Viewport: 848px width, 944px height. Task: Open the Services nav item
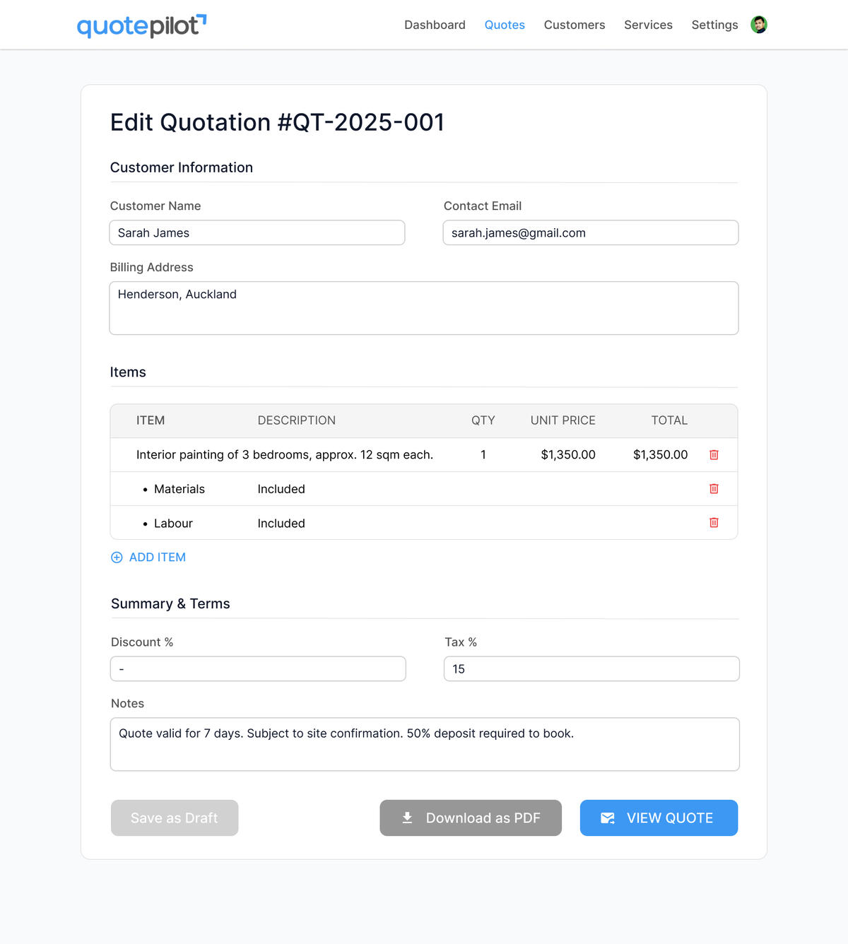648,25
